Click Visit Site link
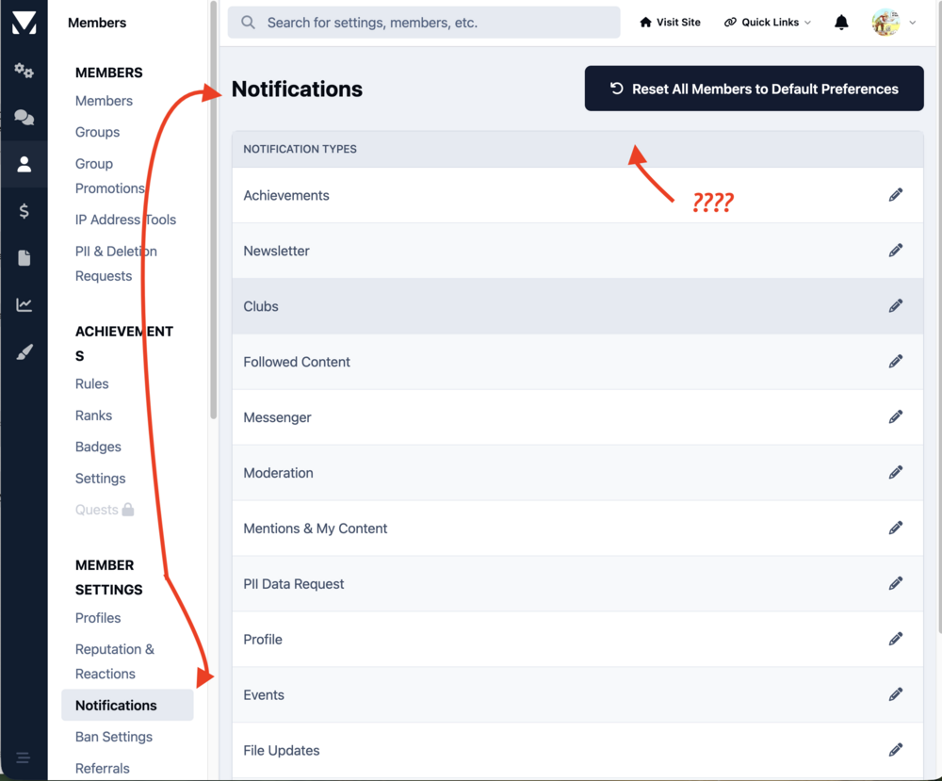 pos(670,23)
